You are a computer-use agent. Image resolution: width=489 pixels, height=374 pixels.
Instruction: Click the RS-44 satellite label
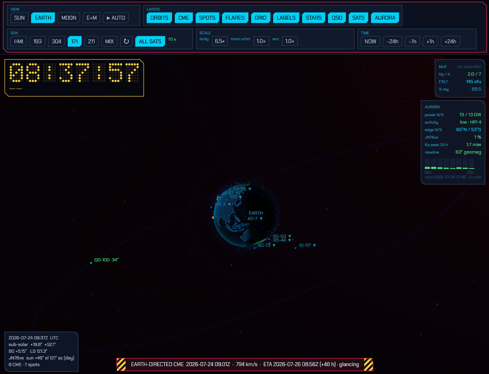[x=282, y=240]
